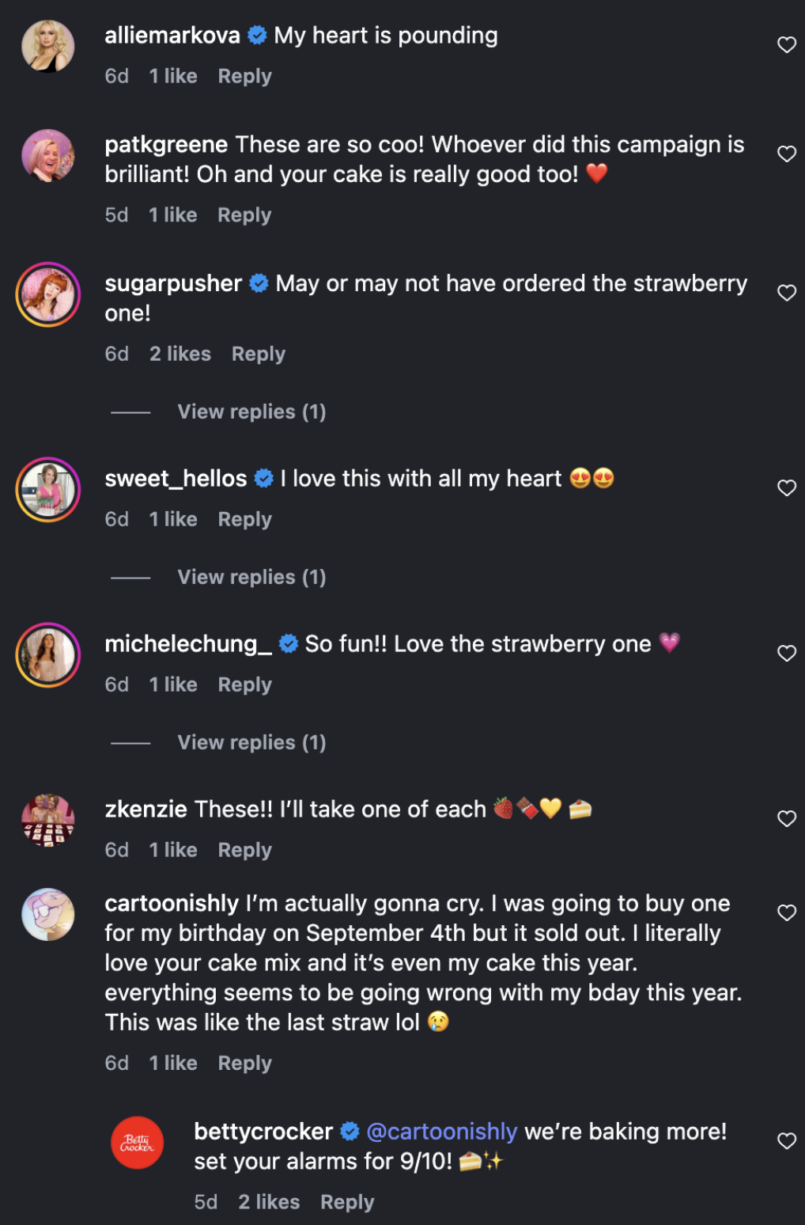Reply to the bettycrocker comment
This screenshot has height=1225, width=805.
(x=347, y=1202)
